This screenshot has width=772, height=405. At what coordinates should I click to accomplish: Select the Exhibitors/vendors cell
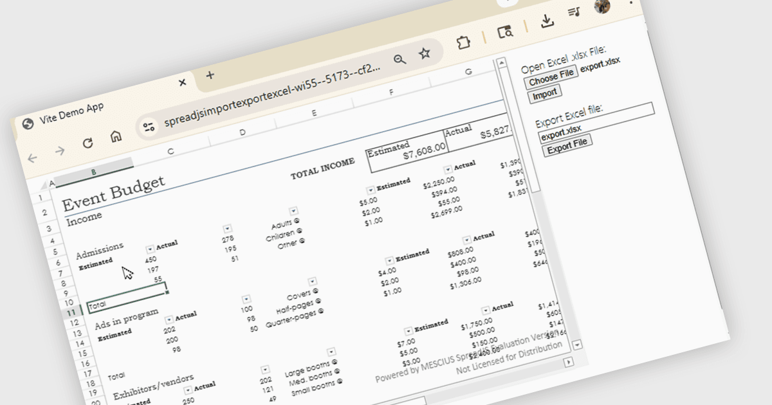click(153, 386)
